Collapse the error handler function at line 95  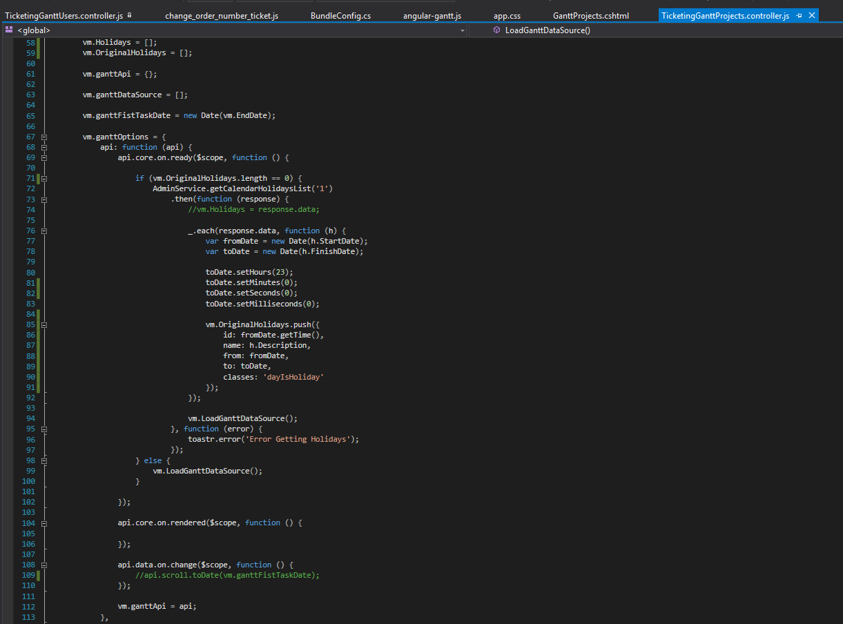tap(43, 429)
